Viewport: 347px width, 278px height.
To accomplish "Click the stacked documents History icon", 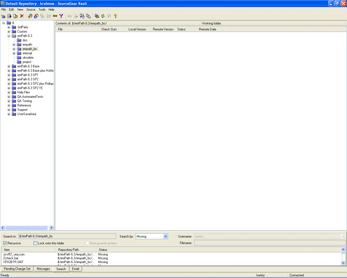I will [x=88, y=16].
